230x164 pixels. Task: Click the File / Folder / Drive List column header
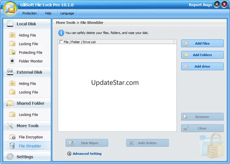(x=116, y=42)
